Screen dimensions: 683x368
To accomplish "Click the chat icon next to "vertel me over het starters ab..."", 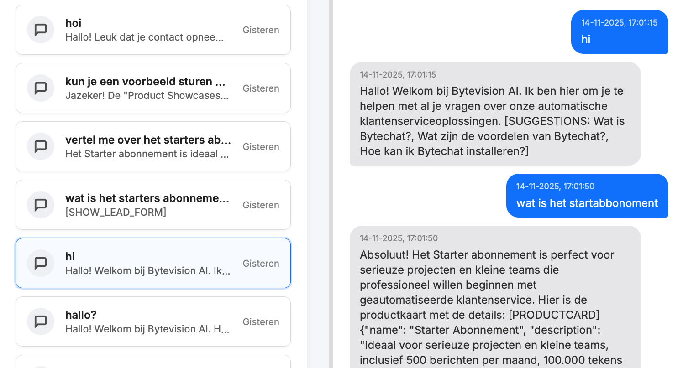I will click(41, 146).
